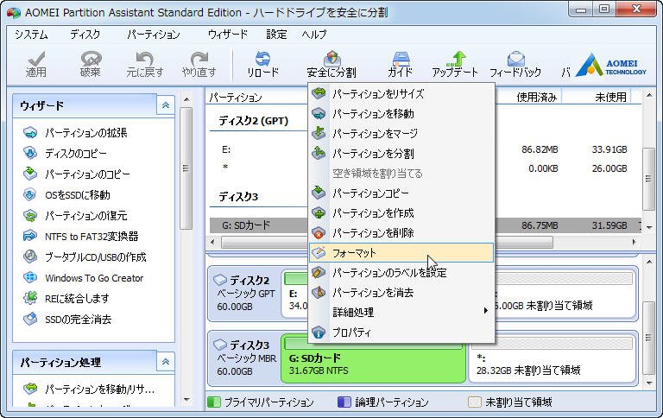Select パーティションをリサイズ in the context menu
This screenshot has width=663, height=418.
[x=401, y=93]
